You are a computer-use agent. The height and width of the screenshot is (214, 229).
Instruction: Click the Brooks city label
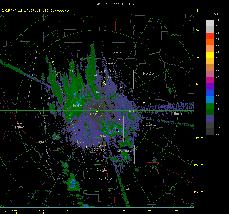coord(181,178)
